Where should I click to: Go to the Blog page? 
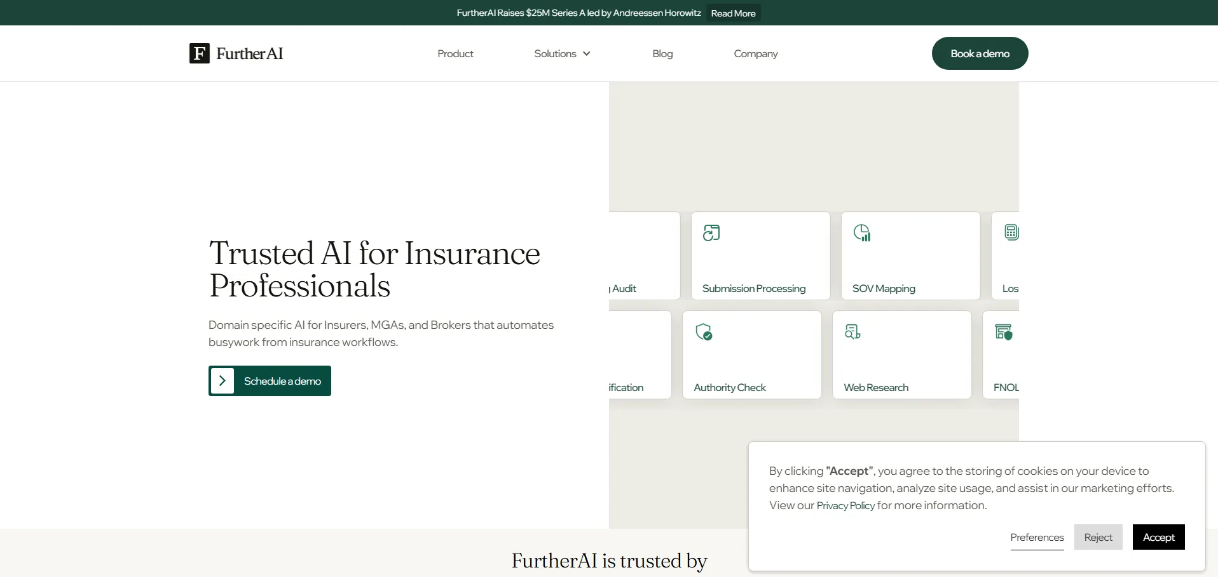pos(662,54)
